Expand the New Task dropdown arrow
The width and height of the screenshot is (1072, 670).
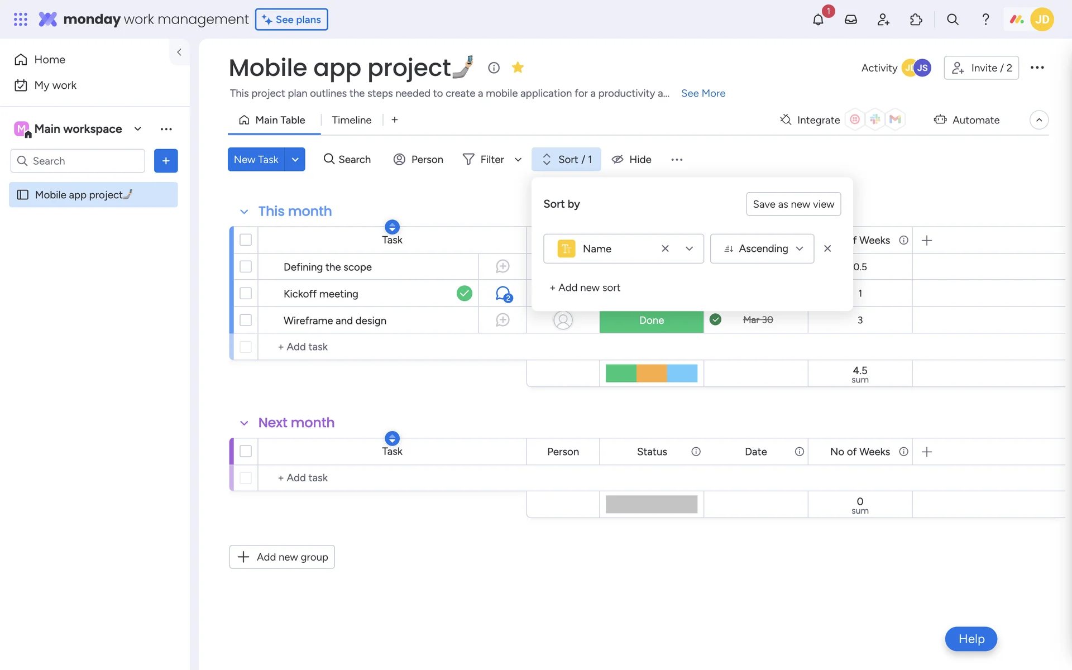pyautogui.click(x=295, y=160)
